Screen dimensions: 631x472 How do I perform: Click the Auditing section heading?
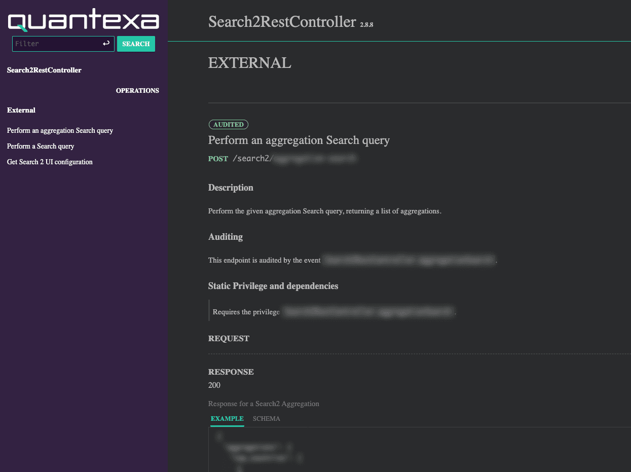(225, 236)
